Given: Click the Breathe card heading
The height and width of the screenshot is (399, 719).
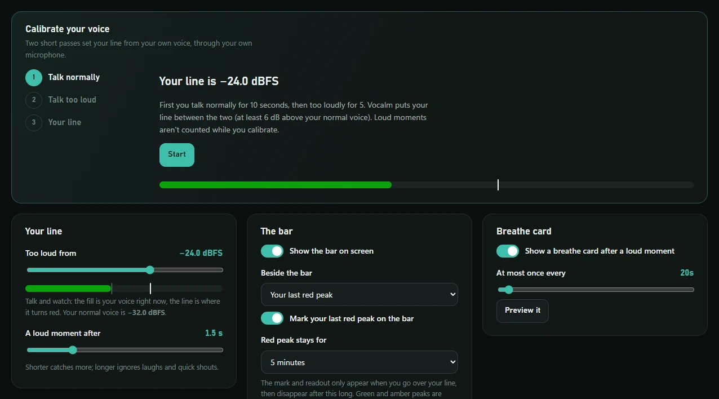Looking at the screenshot, I should [524, 231].
